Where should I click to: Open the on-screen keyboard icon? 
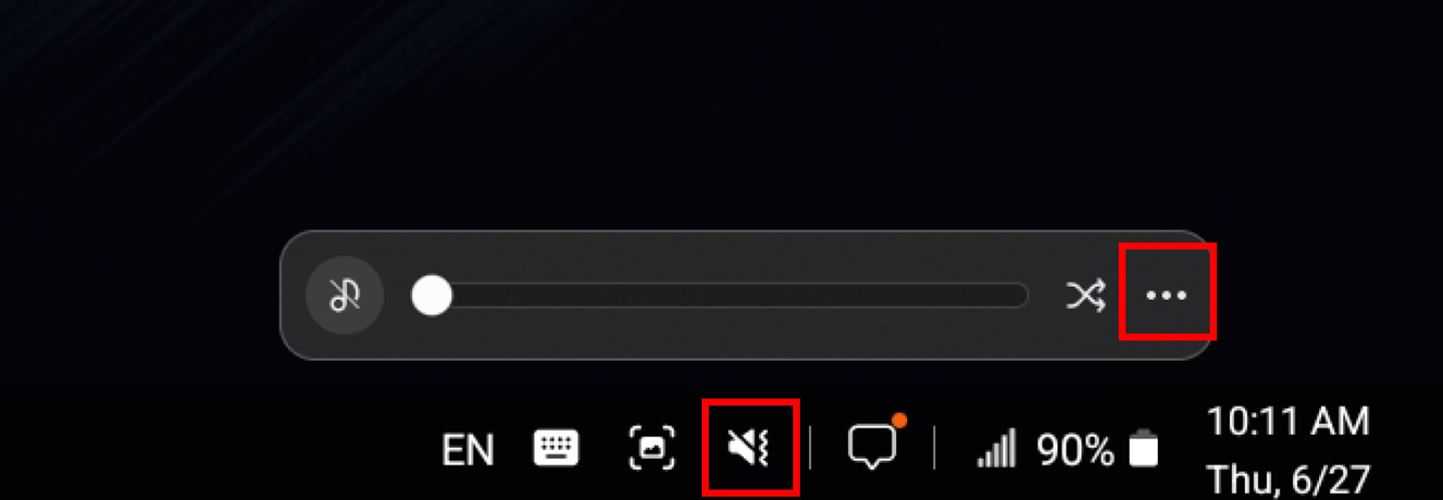[x=556, y=447]
